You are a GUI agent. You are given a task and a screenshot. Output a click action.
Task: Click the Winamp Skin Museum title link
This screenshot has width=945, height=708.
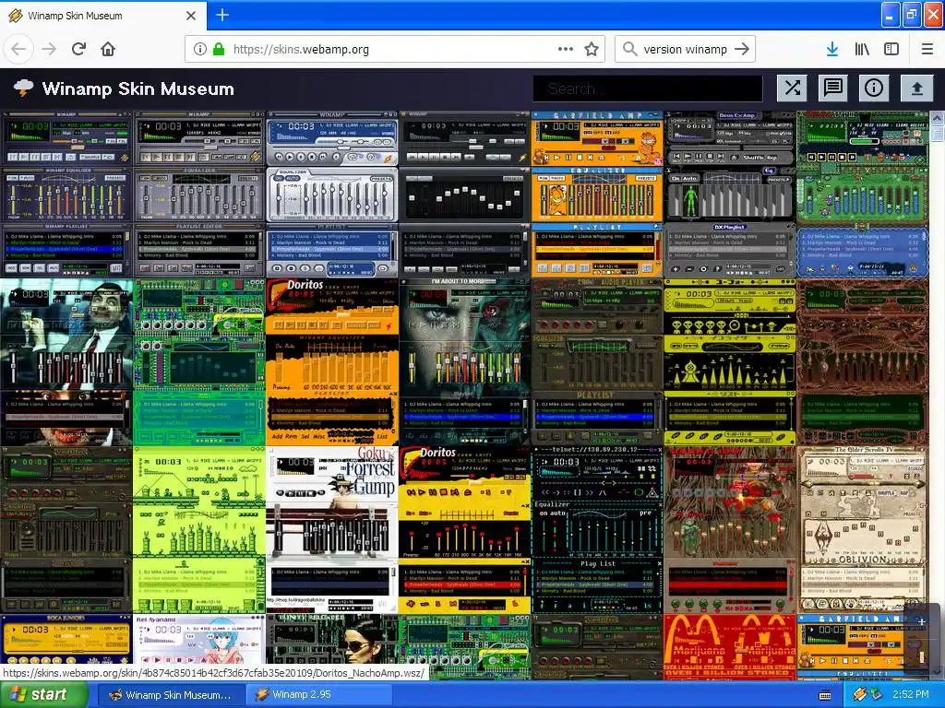138,89
